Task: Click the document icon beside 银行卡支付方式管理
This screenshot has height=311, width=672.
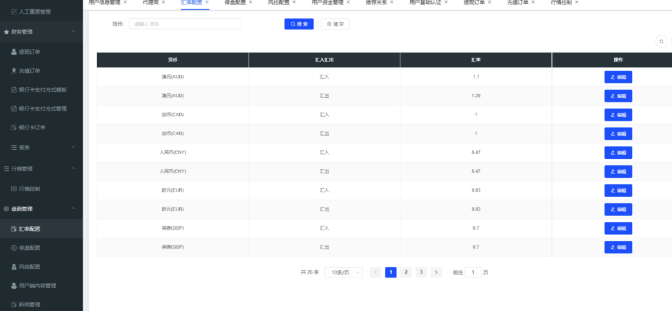Action: (14, 108)
